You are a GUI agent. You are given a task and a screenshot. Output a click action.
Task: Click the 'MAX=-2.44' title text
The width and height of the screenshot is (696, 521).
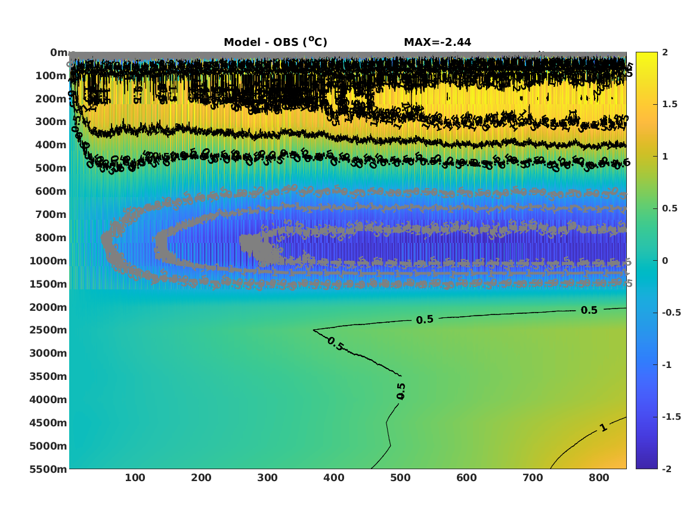click(437, 42)
